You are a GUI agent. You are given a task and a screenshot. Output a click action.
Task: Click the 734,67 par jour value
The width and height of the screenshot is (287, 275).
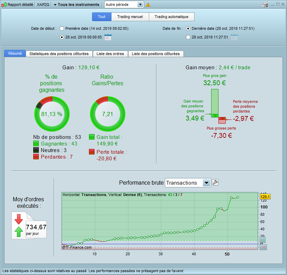point(36,229)
